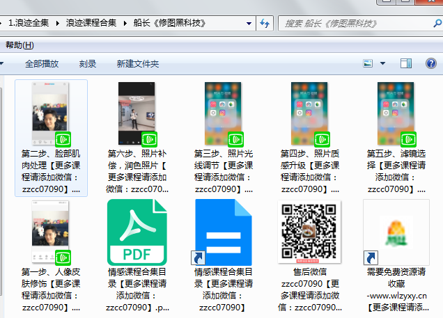
Task: Select video thumbnail 第二步、脸部肌肉处理
Action: pyautogui.click(x=50, y=113)
